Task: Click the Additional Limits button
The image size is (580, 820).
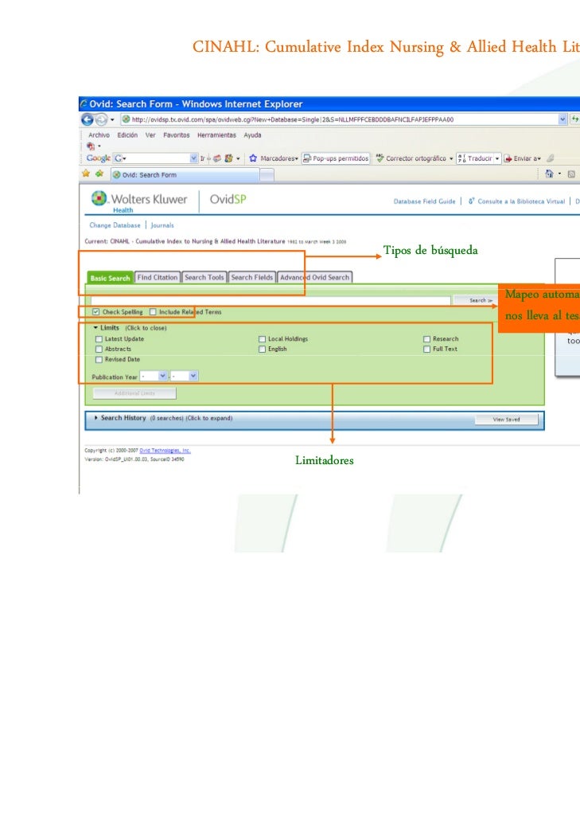Action: tap(134, 393)
